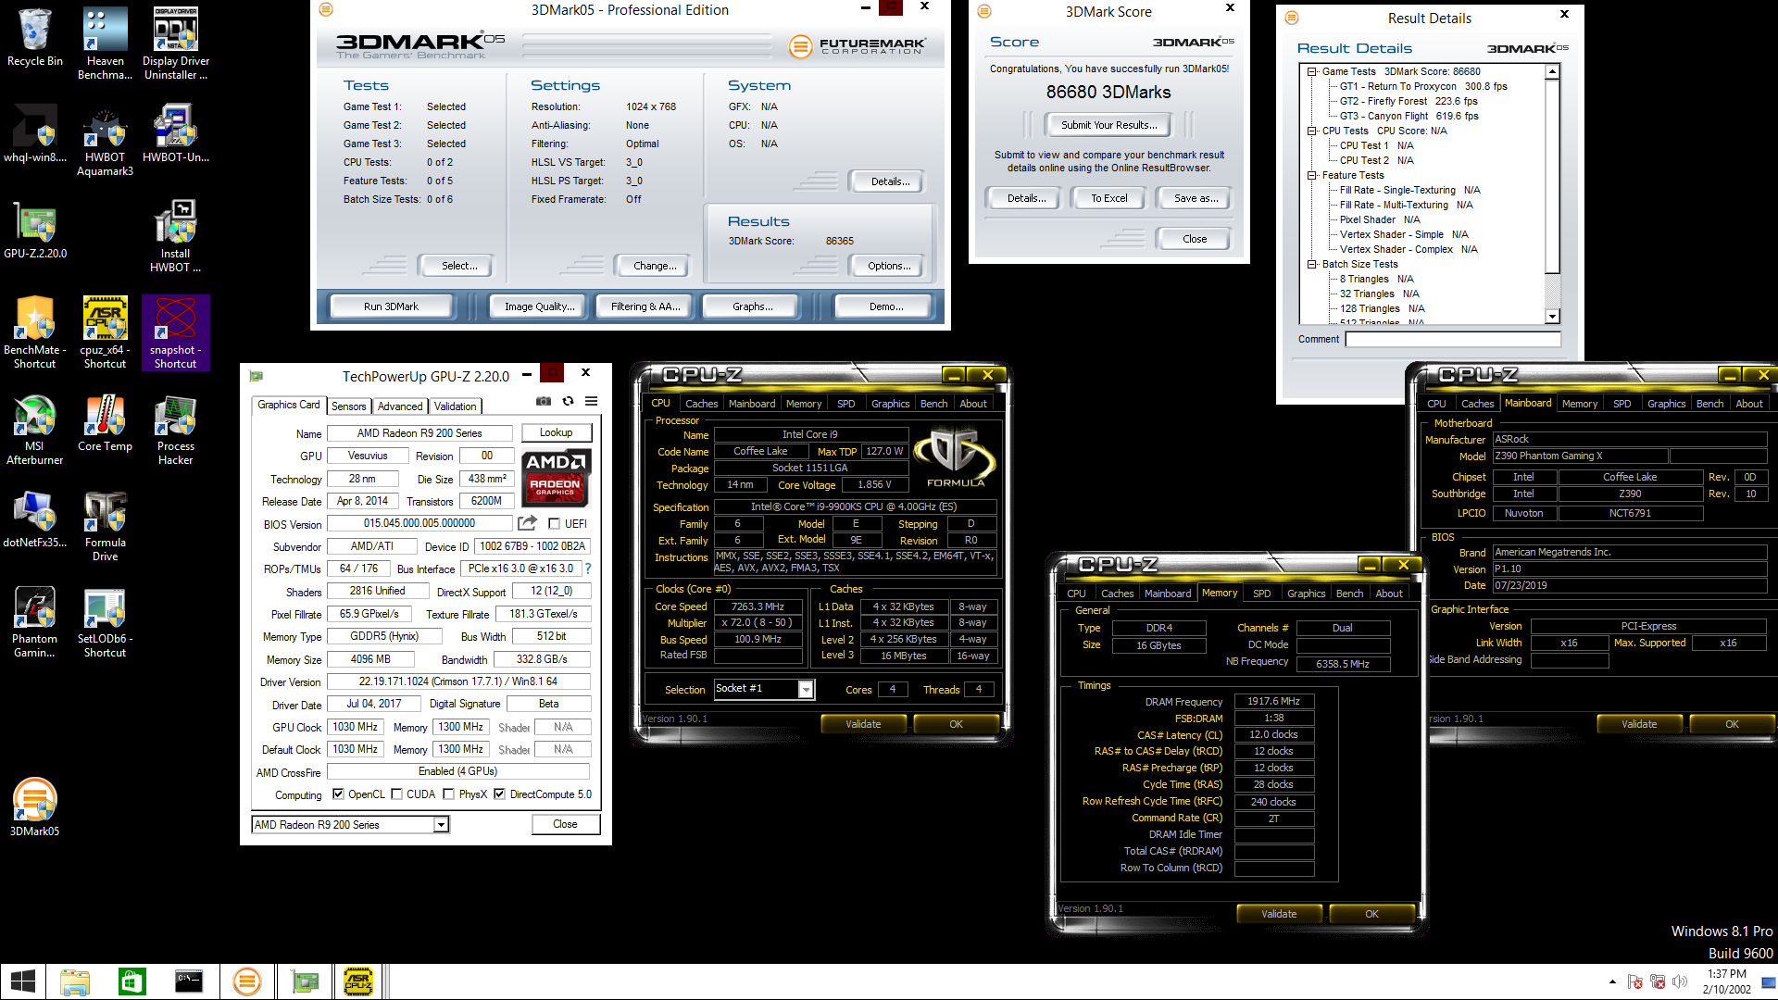
Task: Select the Core Temp desktop icon
Action: click(x=105, y=423)
